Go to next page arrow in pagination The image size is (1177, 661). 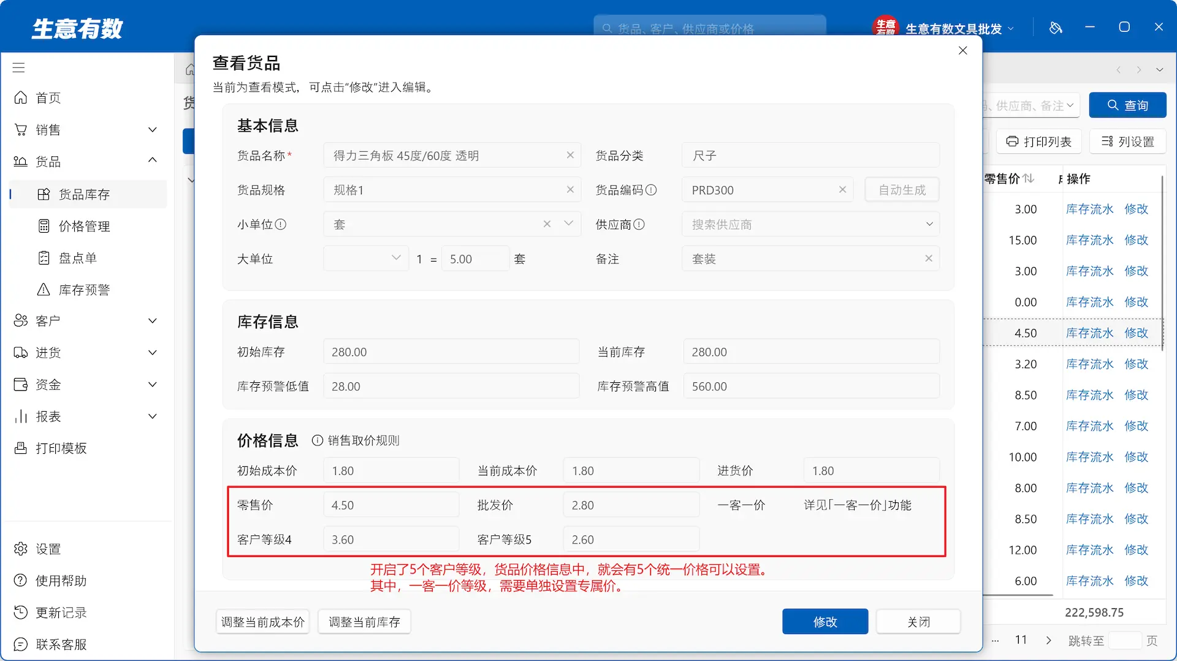coord(1048,640)
